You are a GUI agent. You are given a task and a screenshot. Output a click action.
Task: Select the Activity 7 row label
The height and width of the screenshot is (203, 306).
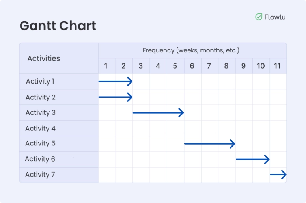click(40, 175)
